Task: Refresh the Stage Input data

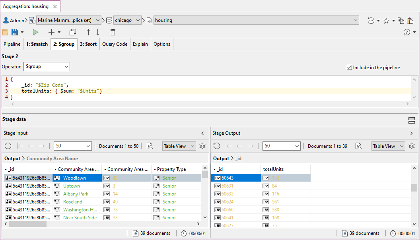Action: point(8,146)
